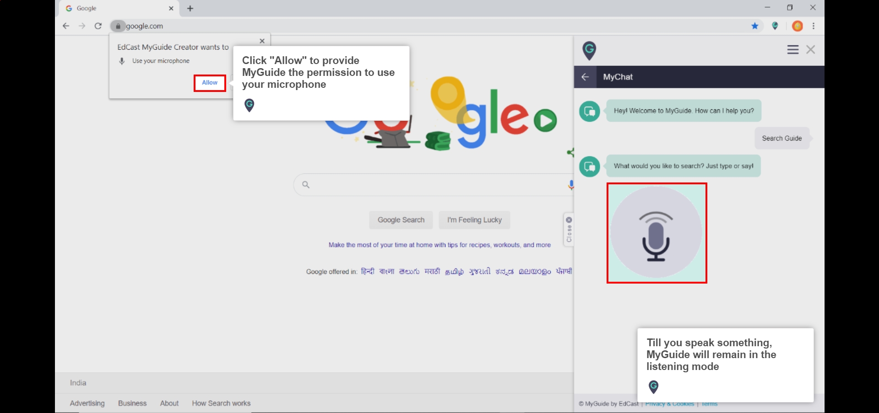Open Privacy & Cookies link in MyGuide footer

point(670,404)
